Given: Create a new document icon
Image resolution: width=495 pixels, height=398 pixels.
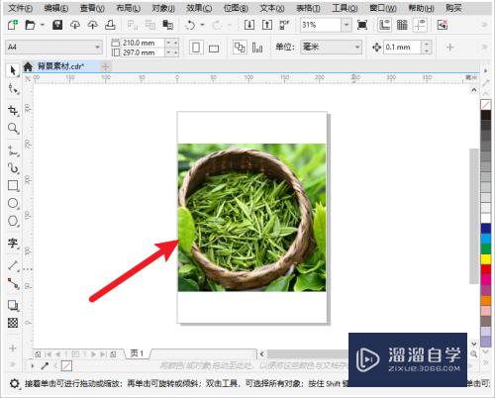Looking at the screenshot, I should (x=13, y=25).
